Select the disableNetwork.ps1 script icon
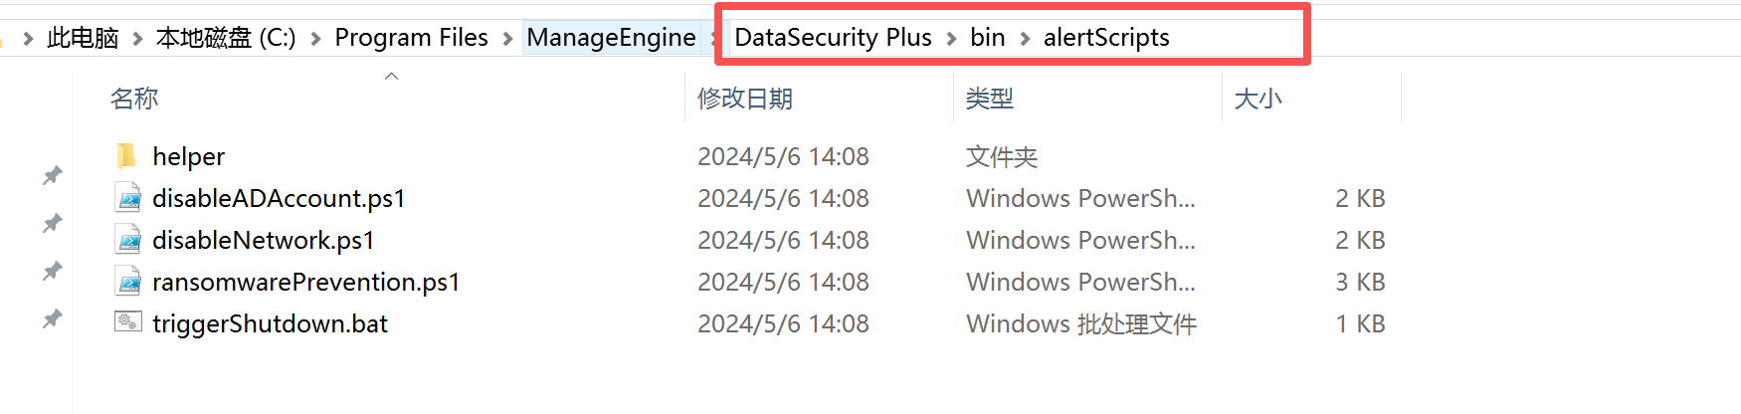Screen dimensions: 1741x414 128,240
